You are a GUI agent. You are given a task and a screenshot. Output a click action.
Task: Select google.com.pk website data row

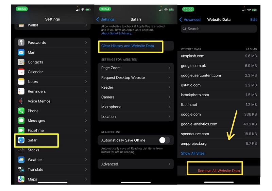(219, 66)
